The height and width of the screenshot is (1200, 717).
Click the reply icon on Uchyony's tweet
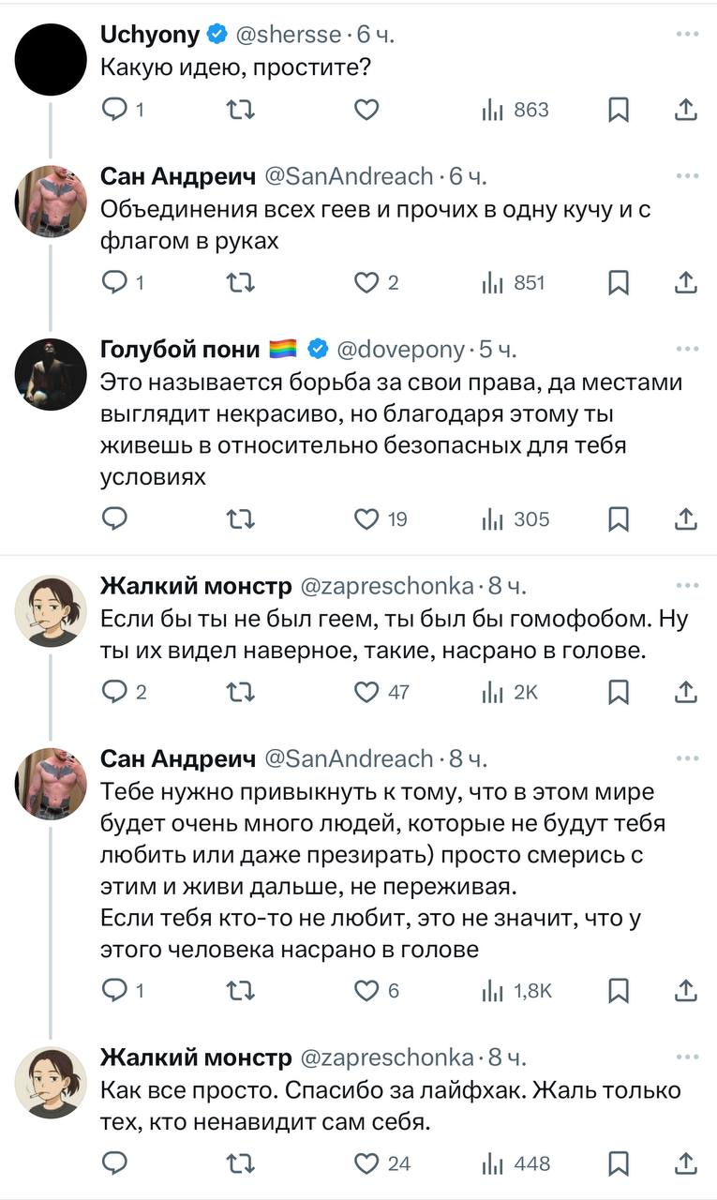tap(115, 110)
